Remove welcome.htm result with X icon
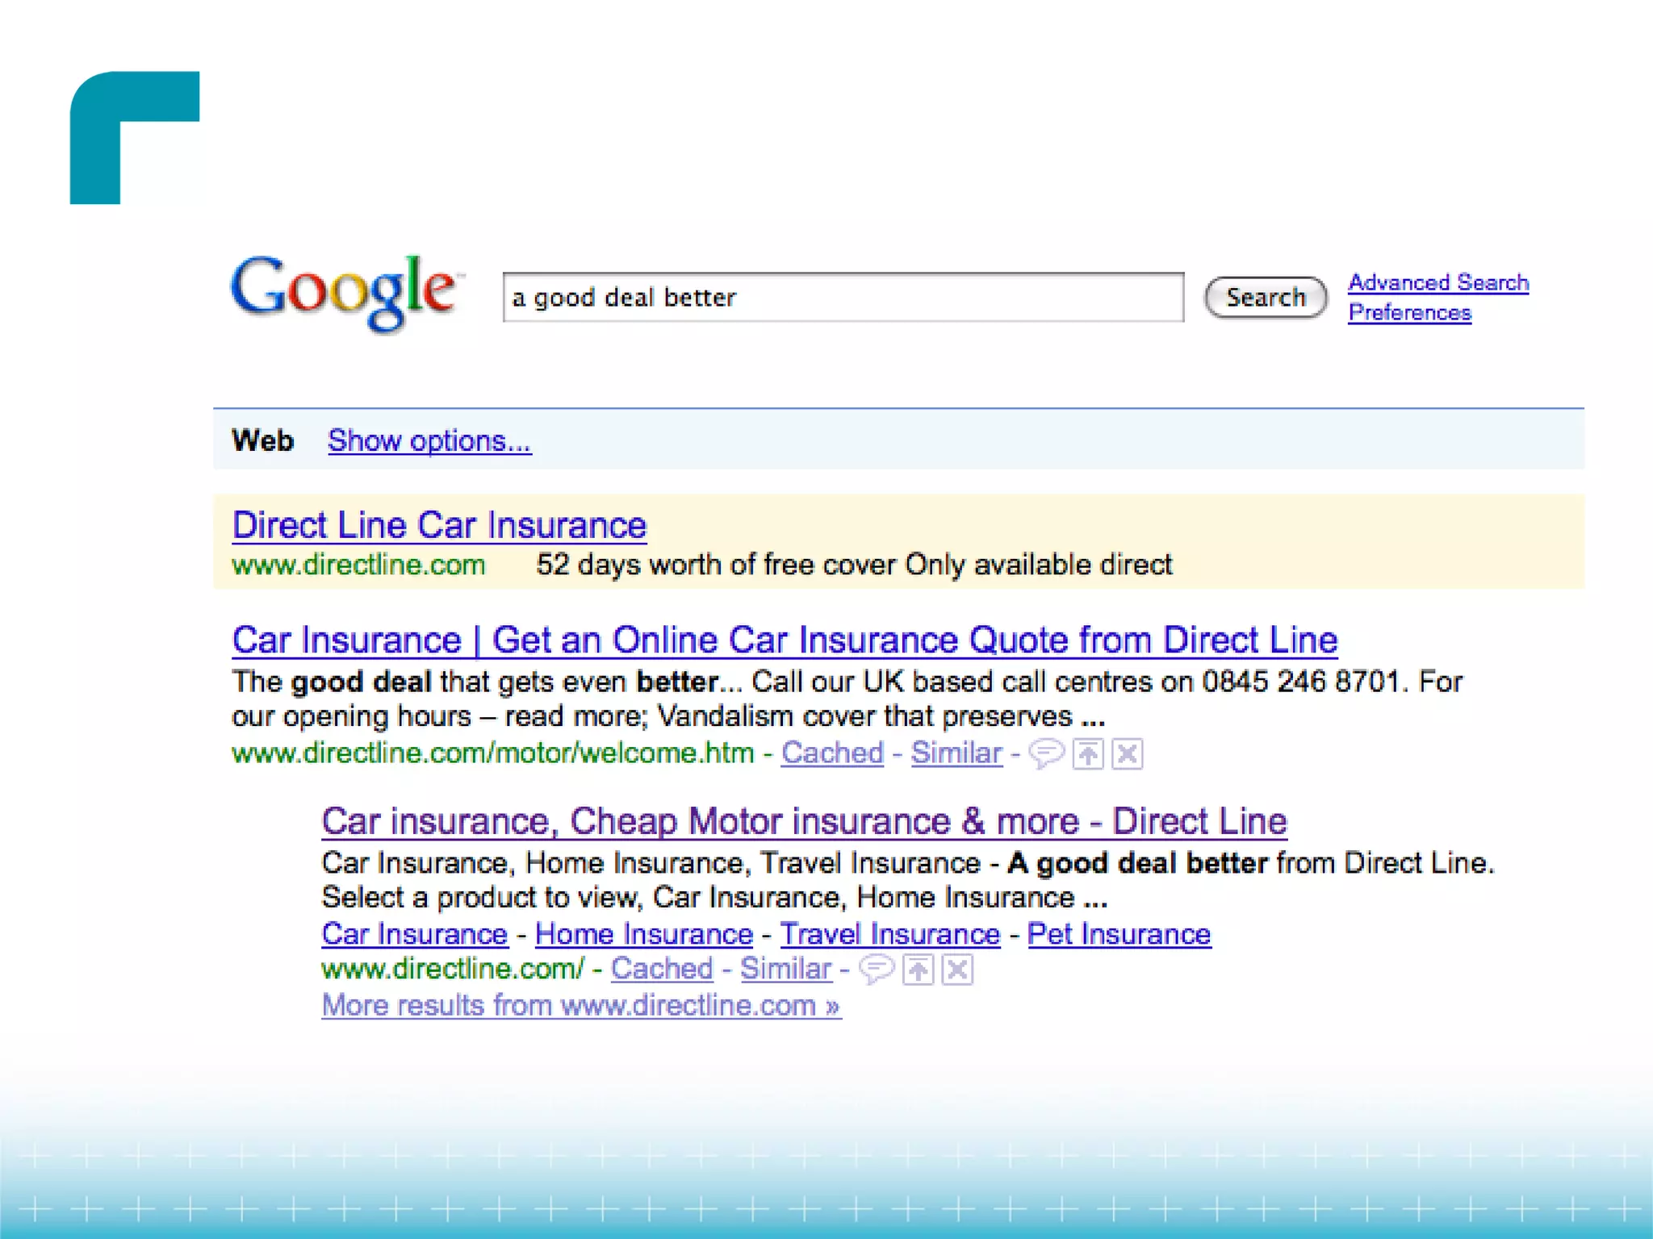The image size is (1653, 1239). pyautogui.click(x=1128, y=753)
